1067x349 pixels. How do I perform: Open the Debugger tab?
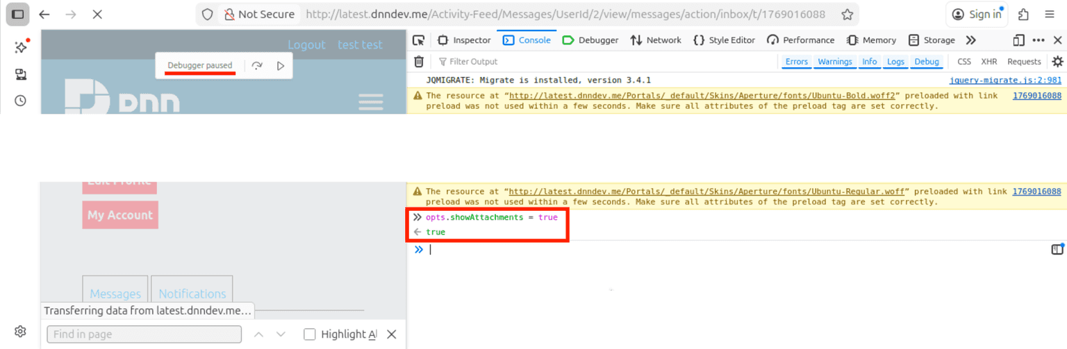point(590,40)
